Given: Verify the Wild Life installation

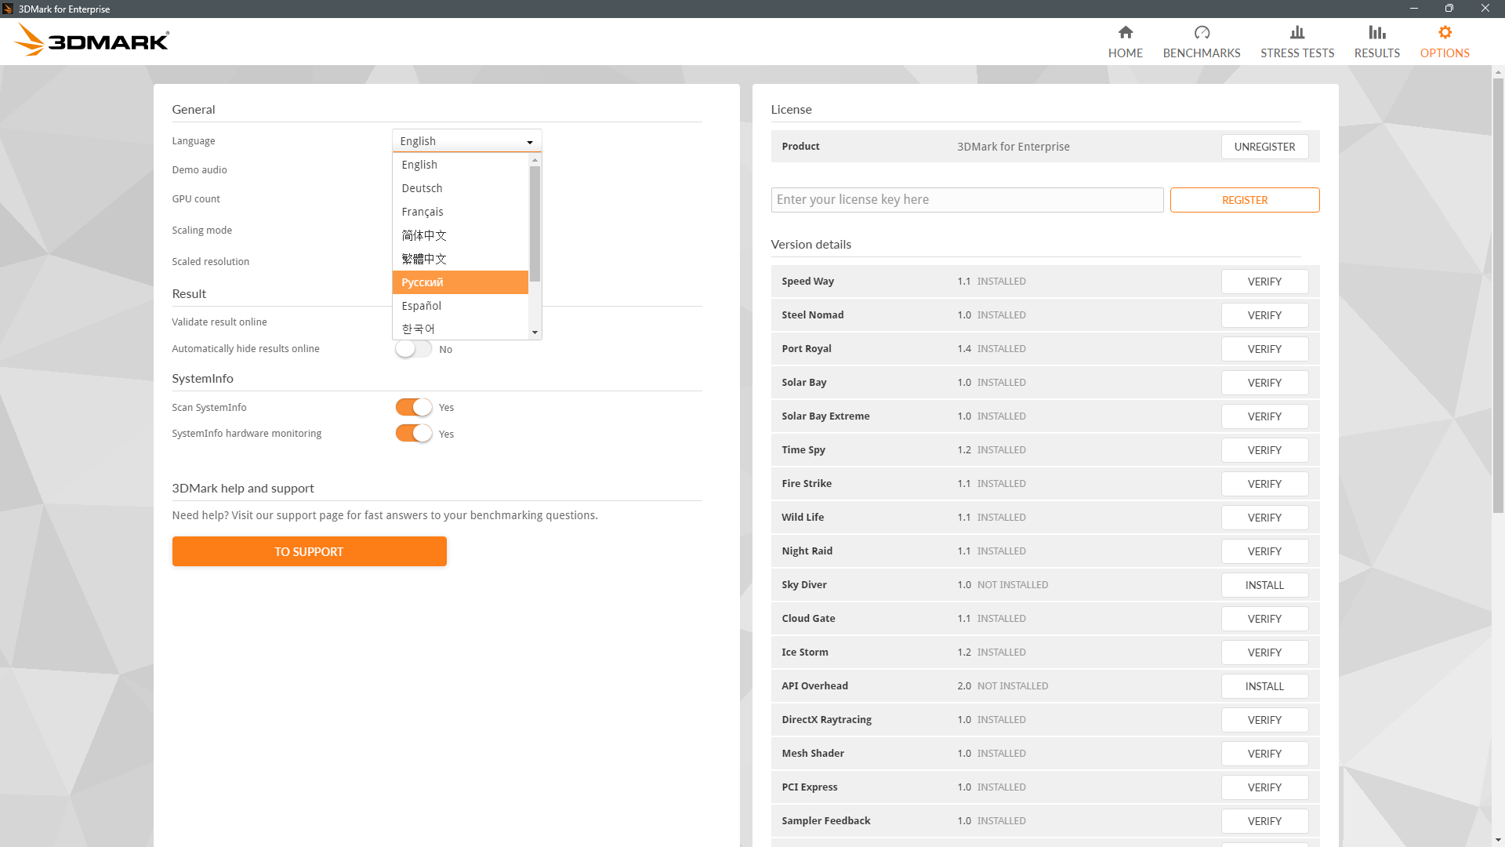Looking at the screenshot, I should coord(1264,518).
